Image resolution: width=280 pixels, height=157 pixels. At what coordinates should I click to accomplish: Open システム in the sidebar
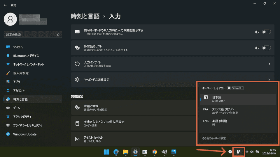pyautogui.click(x=33, y=47)
